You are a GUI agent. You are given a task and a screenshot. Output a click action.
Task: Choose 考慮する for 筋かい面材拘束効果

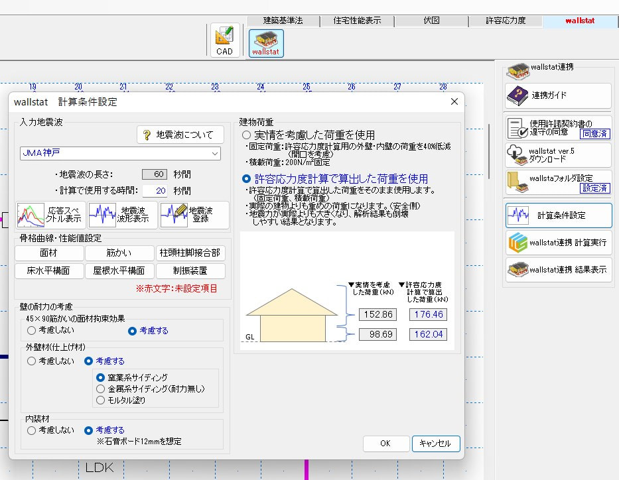pyautogui.click(x=132, y=331)
